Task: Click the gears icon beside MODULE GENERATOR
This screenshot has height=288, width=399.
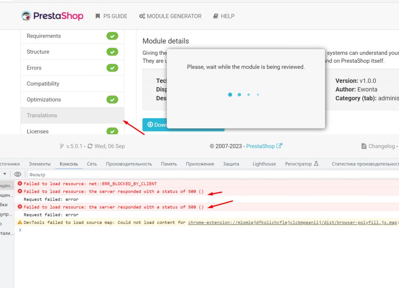Action: coord(142,16)
